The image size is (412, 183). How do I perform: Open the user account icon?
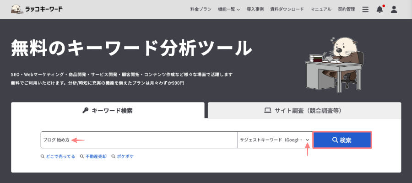[394, 10]
